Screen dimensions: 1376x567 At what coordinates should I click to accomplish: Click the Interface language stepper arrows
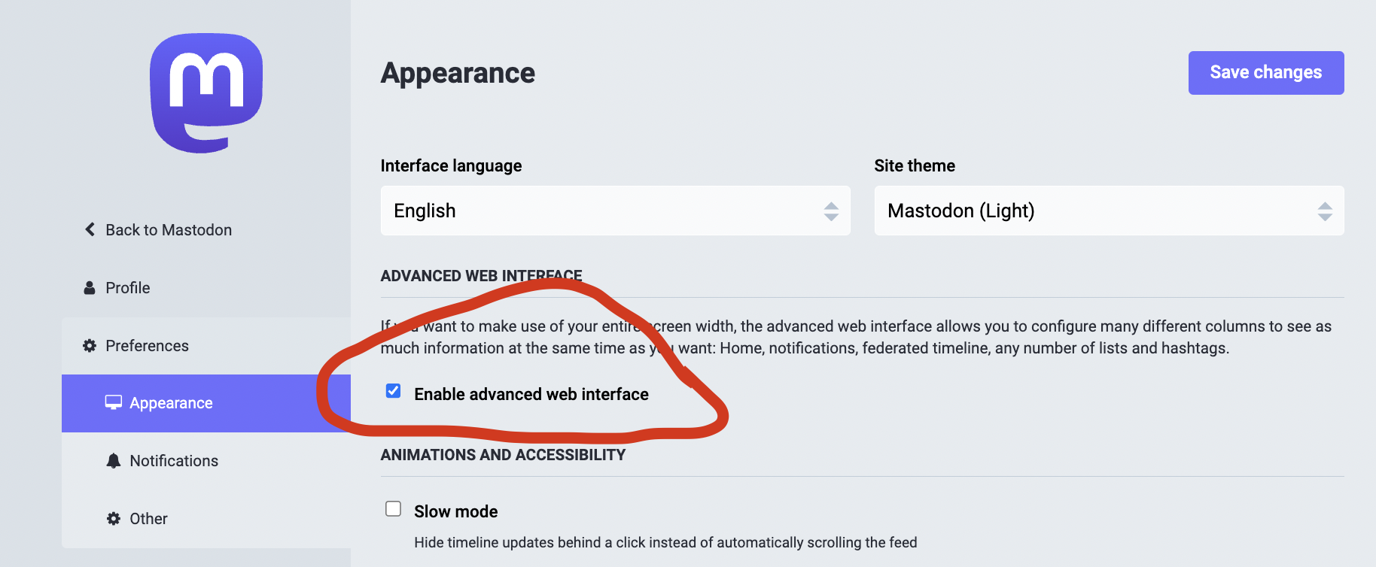pos(831,211)
